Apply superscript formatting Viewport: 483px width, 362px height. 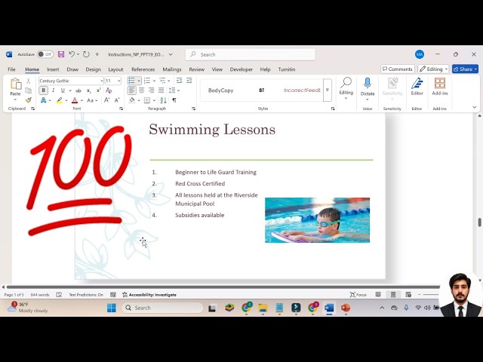click(x=99, y=90)
